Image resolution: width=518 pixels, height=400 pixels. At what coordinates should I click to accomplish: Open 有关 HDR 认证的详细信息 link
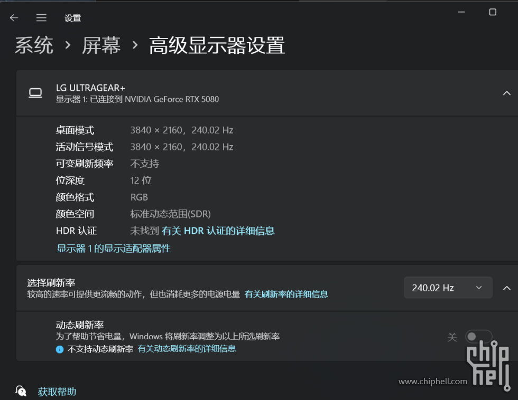tap(218, 231)
